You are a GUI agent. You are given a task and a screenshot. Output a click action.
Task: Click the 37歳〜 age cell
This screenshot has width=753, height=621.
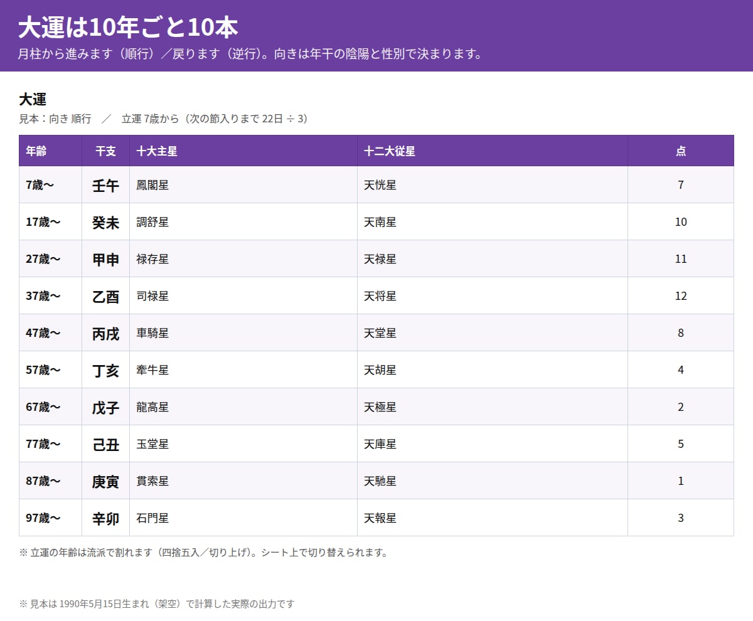pos(50,296)
